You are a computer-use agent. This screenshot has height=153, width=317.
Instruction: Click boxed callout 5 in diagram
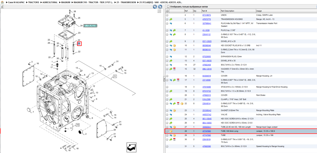[x=115, y=76]
